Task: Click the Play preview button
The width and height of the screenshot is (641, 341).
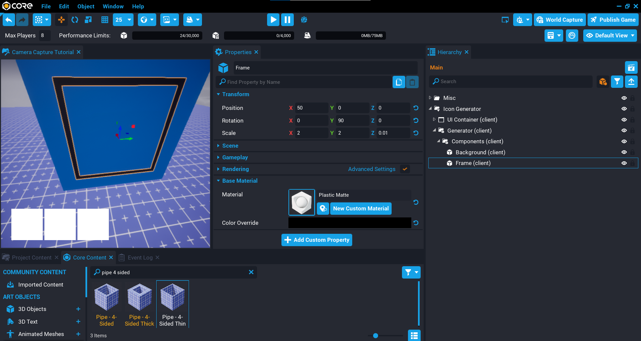Action: click(273, 20)
